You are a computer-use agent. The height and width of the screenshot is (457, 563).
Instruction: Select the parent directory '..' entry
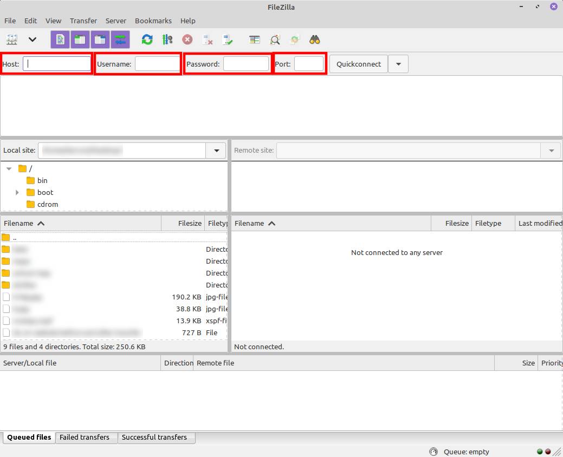pyautogui.click(x=114, y=238)
